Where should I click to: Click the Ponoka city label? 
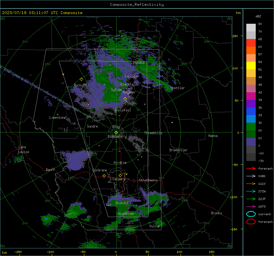(x=139, y=63)
